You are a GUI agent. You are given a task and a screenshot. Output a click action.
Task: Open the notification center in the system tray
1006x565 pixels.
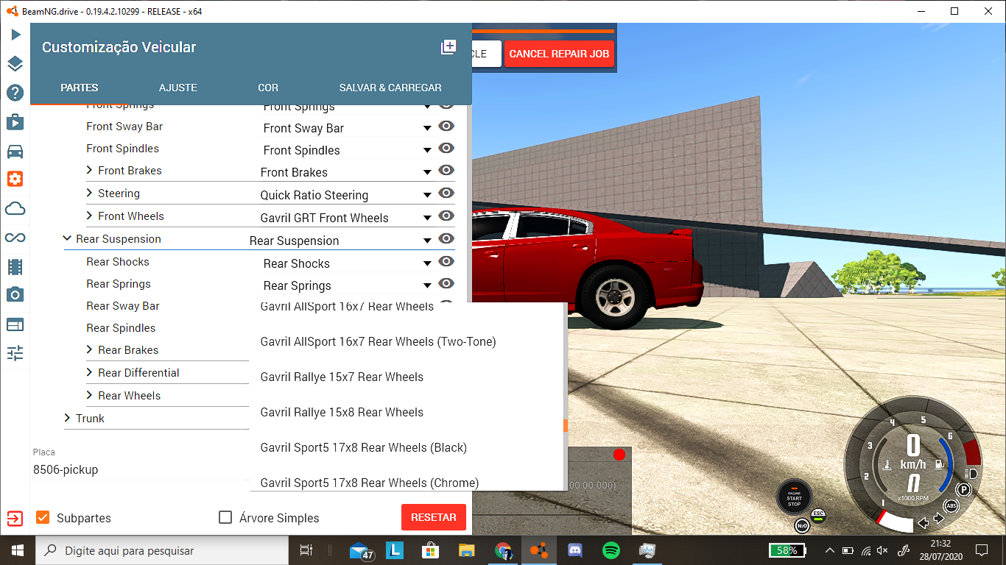click(x=981, y=550)
